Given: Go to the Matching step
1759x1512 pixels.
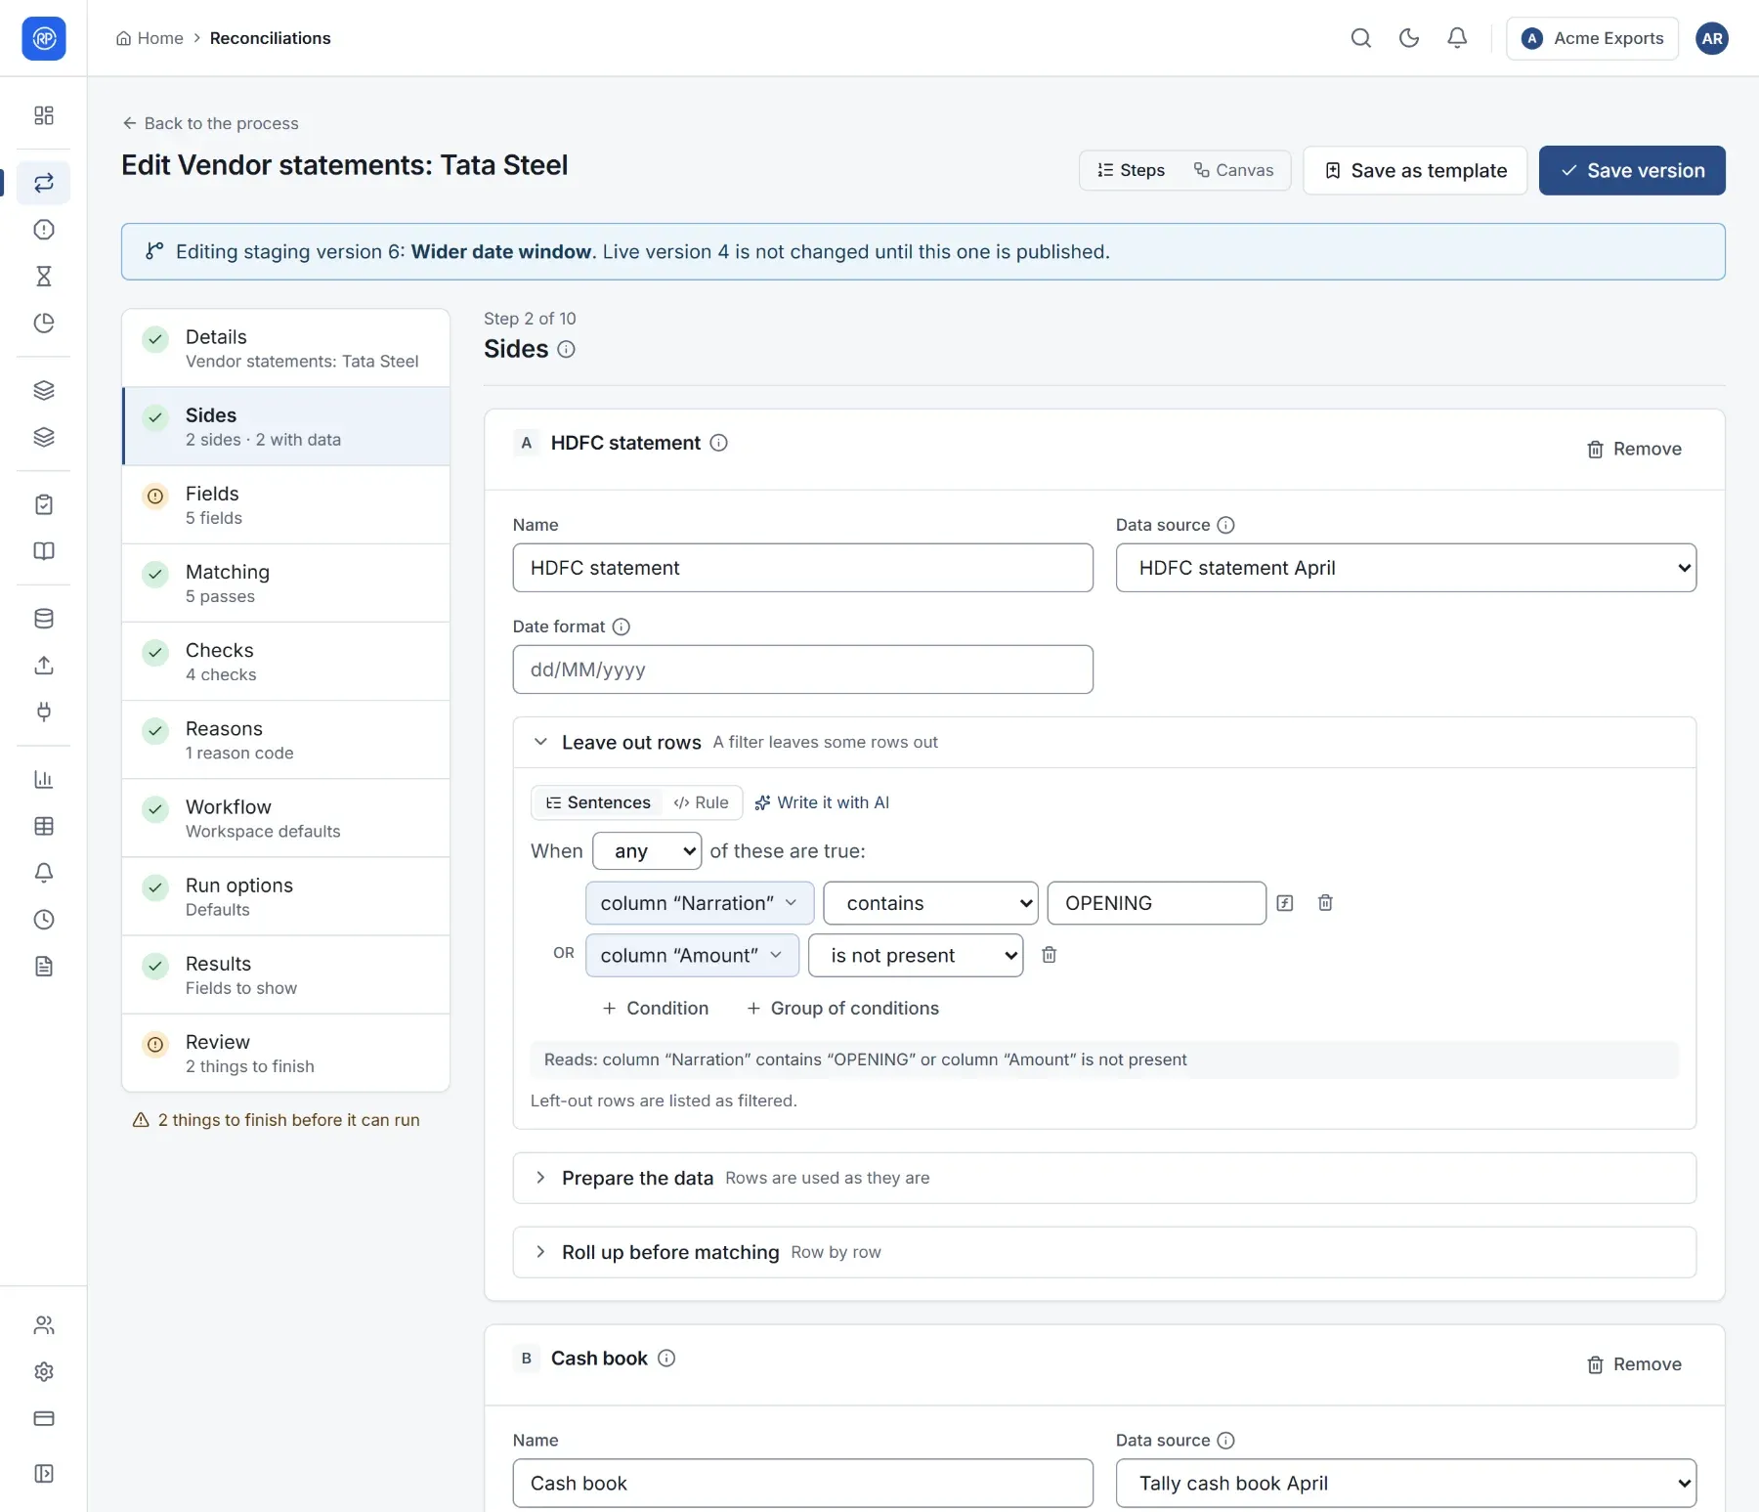Looking at the screenshot, I should [x=285, y=583].
